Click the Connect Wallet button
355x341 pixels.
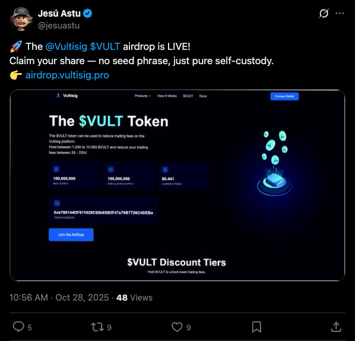click(284, 96)
